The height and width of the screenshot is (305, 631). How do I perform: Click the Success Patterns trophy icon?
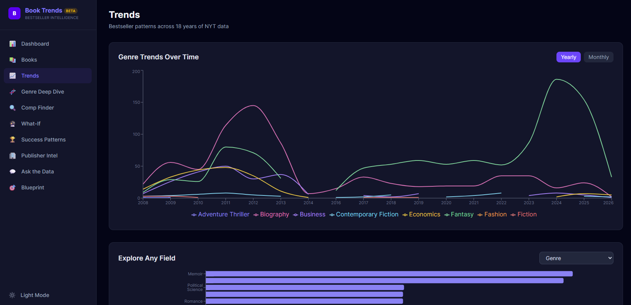click(13, 140)
